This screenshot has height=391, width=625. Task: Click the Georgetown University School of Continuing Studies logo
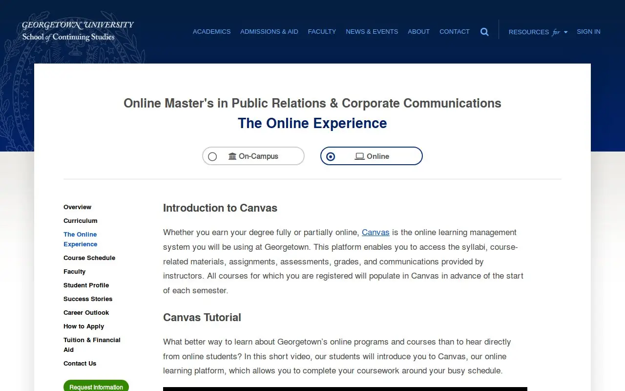pyautogui.click(x=78, y=31)
